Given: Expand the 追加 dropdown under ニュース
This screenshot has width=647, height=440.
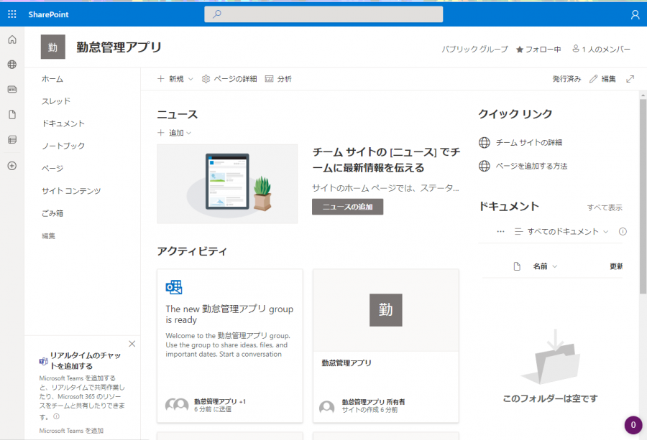Looking at the screenshot, I should point(174,133).
